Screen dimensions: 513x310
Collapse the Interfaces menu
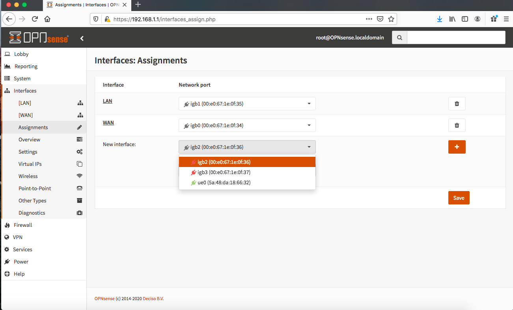43,91
